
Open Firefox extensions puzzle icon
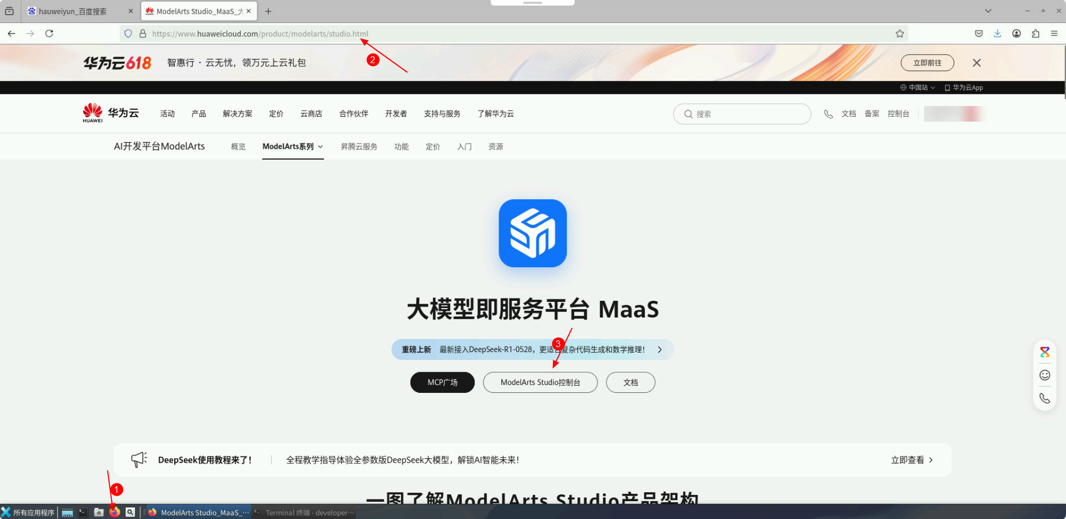(x=1035, y=33)
